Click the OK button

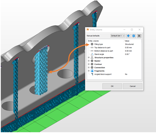point(112,86)
